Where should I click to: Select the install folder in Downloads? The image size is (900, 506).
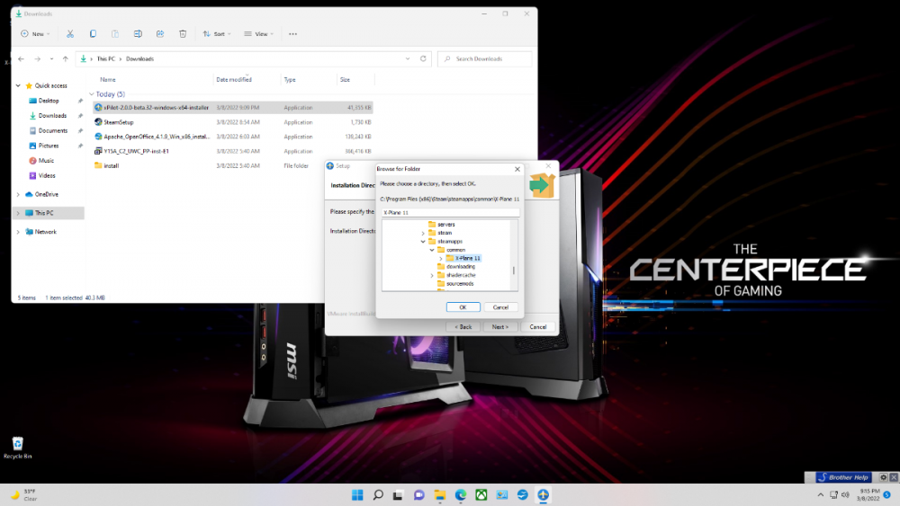[111, 165]
